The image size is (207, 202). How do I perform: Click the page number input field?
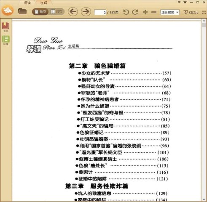(100, 12)
